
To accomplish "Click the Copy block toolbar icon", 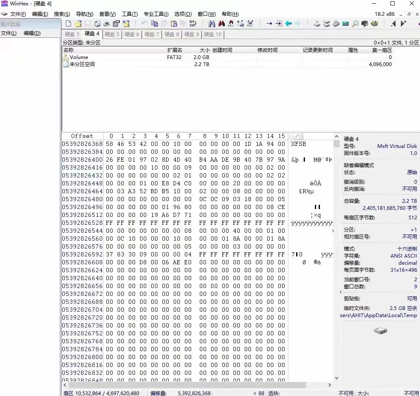I will pos(155,24).
